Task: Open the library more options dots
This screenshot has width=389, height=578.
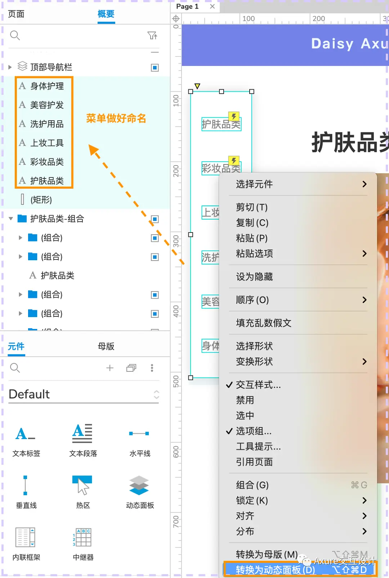Action: point(152,368)
